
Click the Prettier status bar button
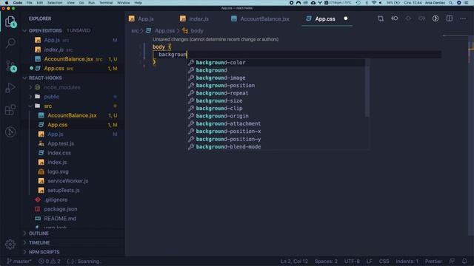click(433, 261)
